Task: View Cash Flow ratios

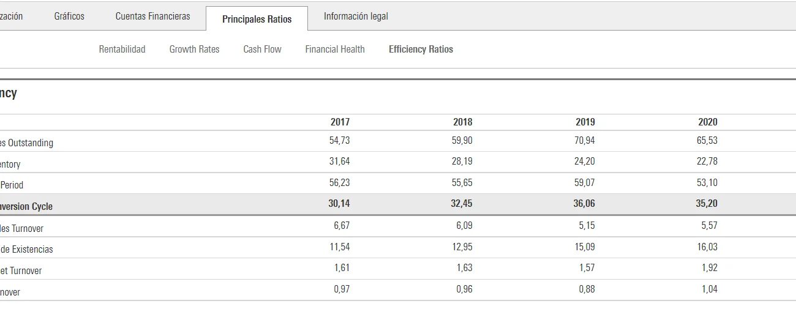Action: [x=262, y=50]
